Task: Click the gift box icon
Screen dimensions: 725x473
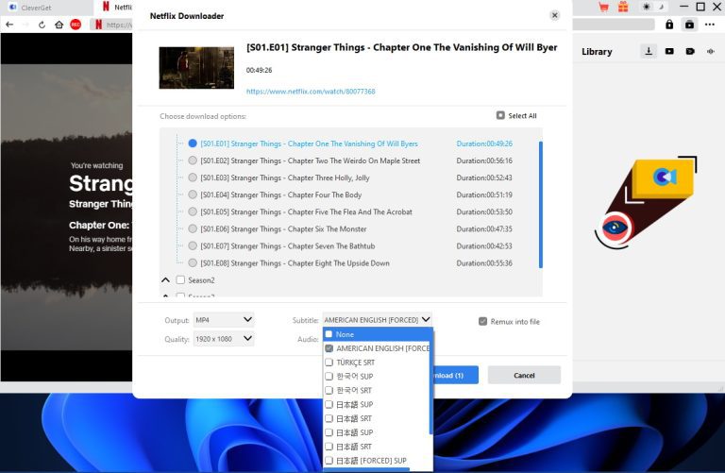Action: [x=623, y=7]
